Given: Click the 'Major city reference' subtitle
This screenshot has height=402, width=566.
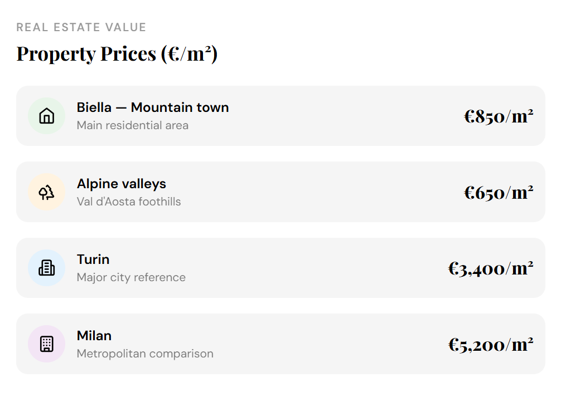Looking at the screenshot, I should coord(131,277).
